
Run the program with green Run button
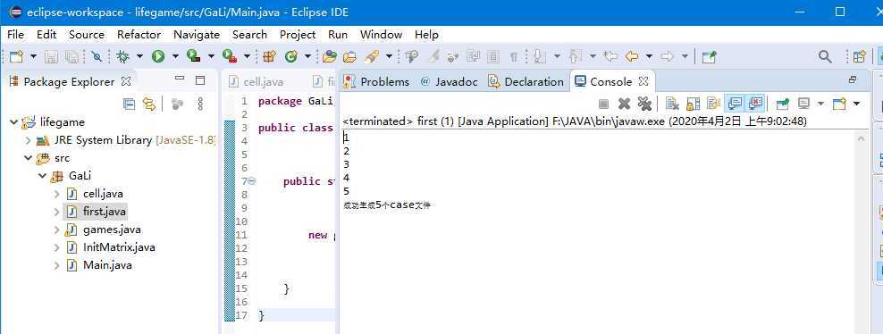tap(157, 56)
